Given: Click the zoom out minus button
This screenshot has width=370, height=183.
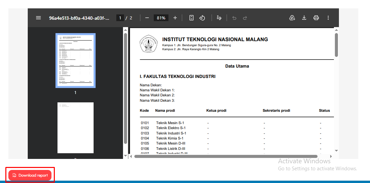Looking at the screenshot, I should click(x=147, y=18).
